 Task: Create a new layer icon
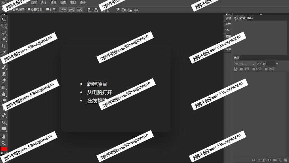coord(280,160)
